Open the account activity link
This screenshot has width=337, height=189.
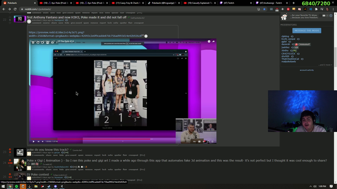click(306, 70)
